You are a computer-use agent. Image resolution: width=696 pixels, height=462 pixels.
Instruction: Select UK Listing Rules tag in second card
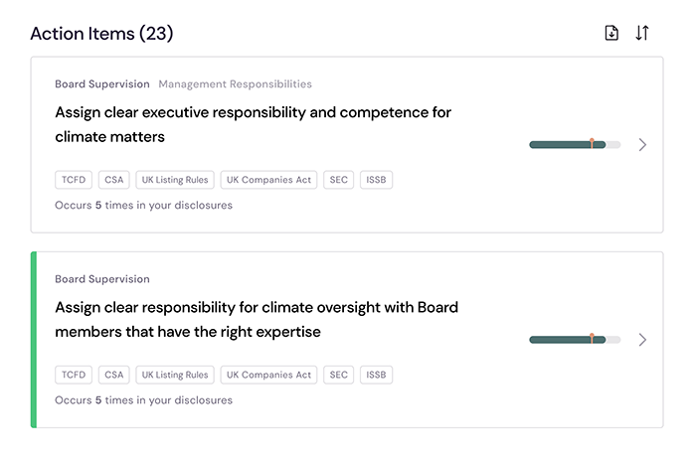175,375
